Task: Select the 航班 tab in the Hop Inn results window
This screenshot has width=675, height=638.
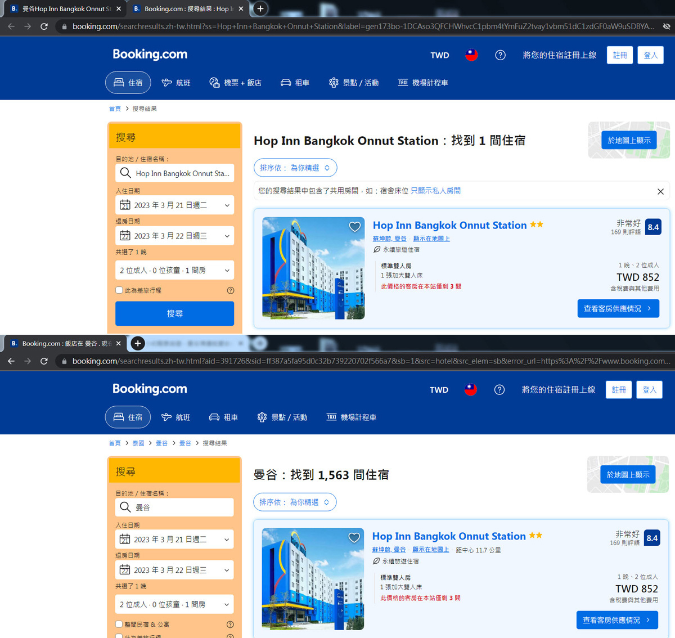Action: pos(176,83)
